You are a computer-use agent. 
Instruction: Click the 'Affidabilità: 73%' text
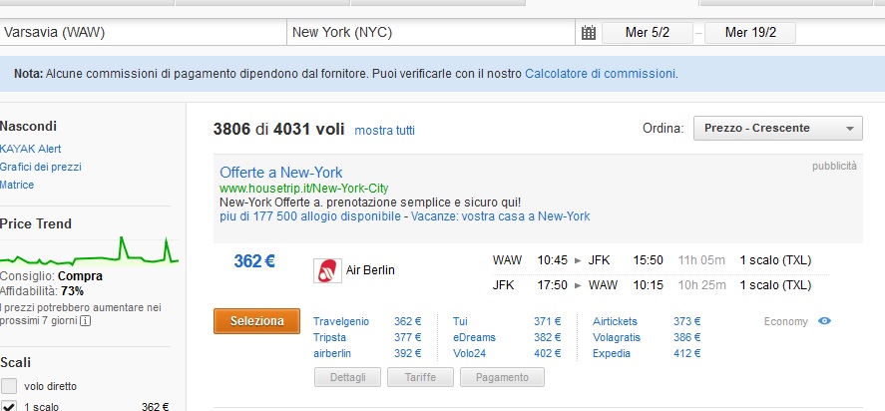coord(42,291)
